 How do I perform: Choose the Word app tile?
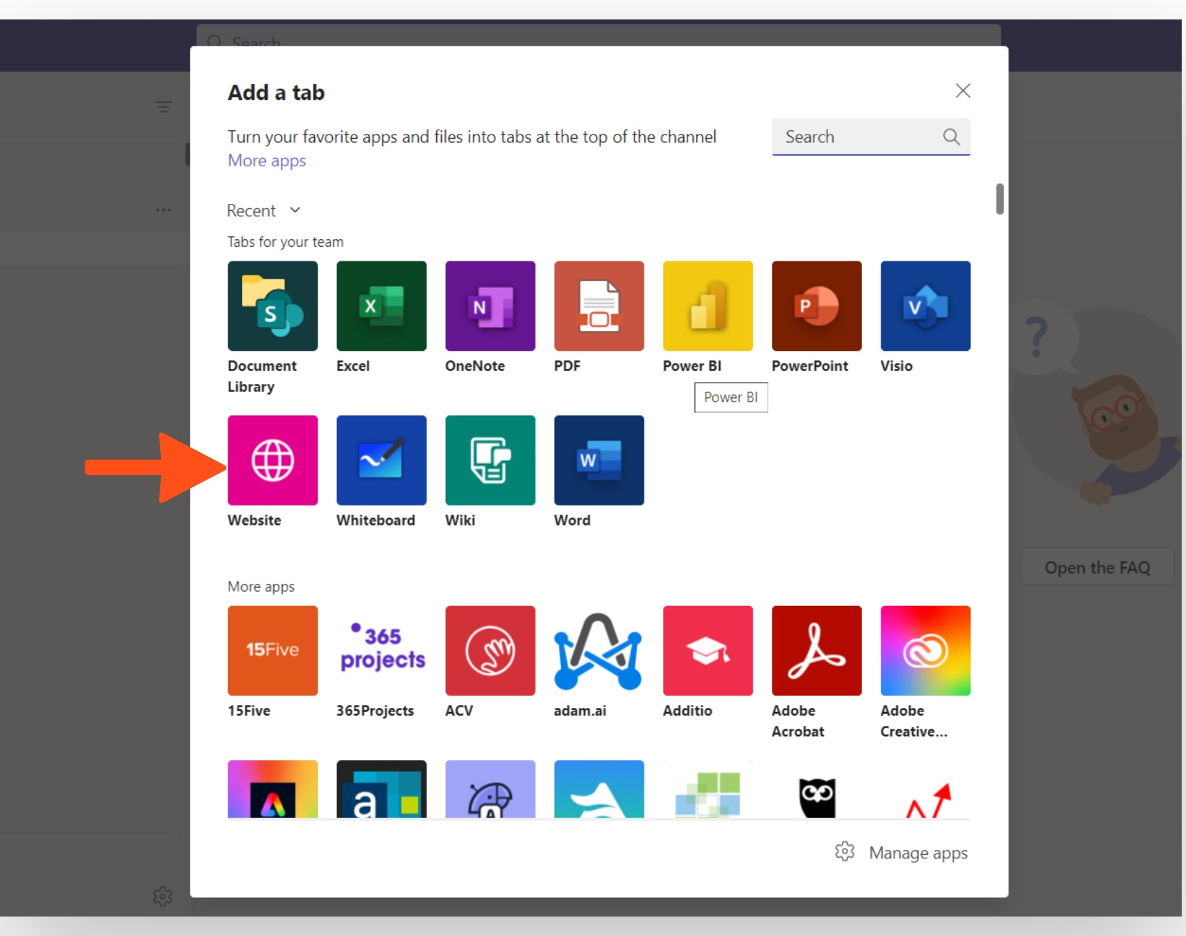pyautogui.click(x=599, y=460)
